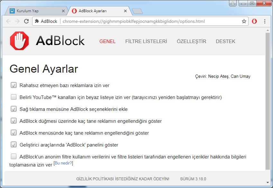Click the AdBlock stop-hand logo

[19, 41]
